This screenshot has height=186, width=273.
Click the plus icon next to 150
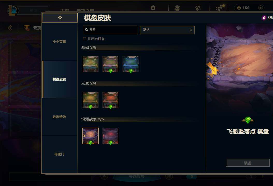(261, 8)
